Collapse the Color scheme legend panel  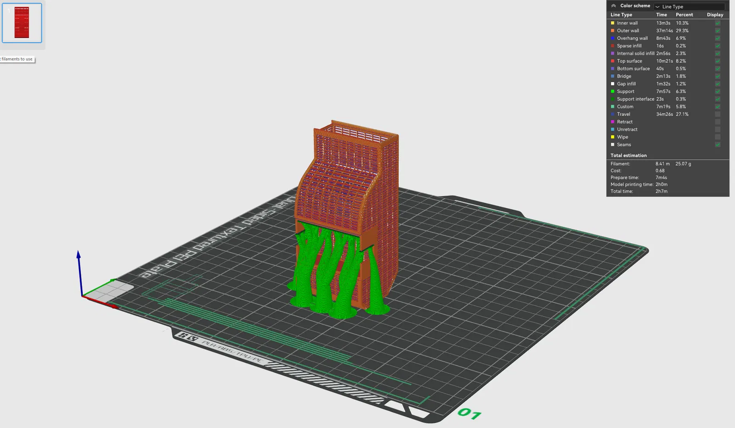613,6
